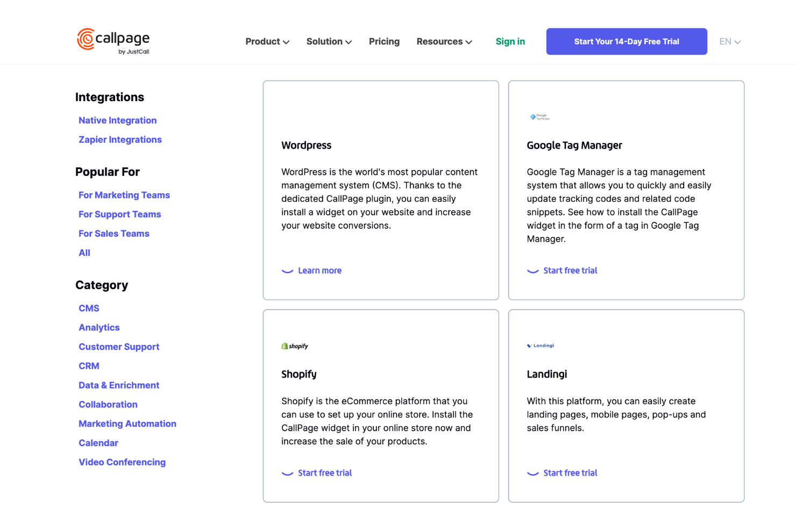Choose the Data & Enrichment category
796x531 pixels.
[119, 385]
